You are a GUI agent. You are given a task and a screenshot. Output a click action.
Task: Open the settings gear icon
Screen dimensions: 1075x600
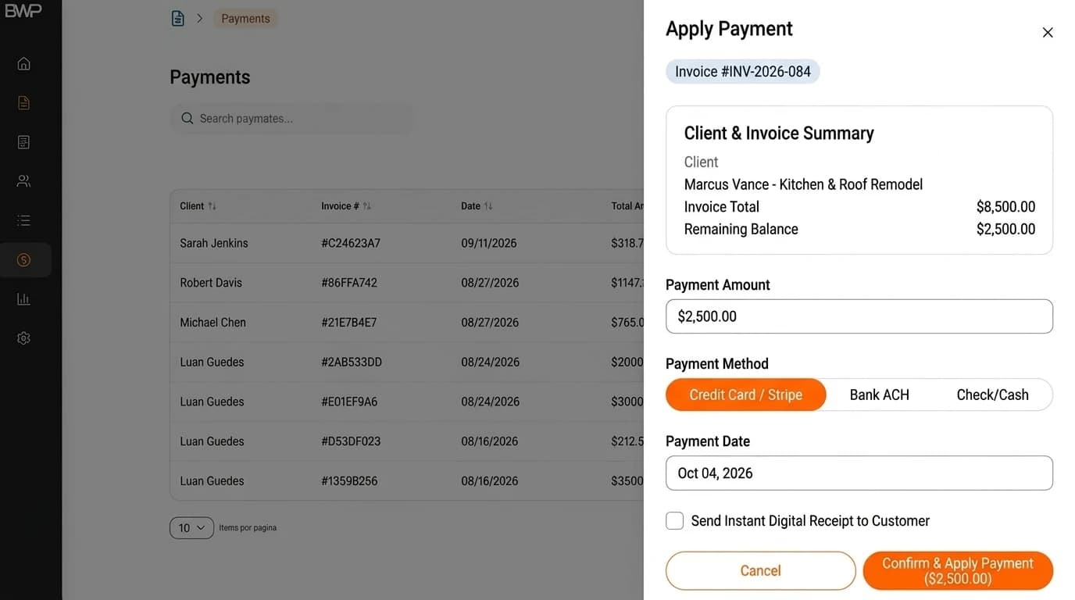[x=23, y=338]
